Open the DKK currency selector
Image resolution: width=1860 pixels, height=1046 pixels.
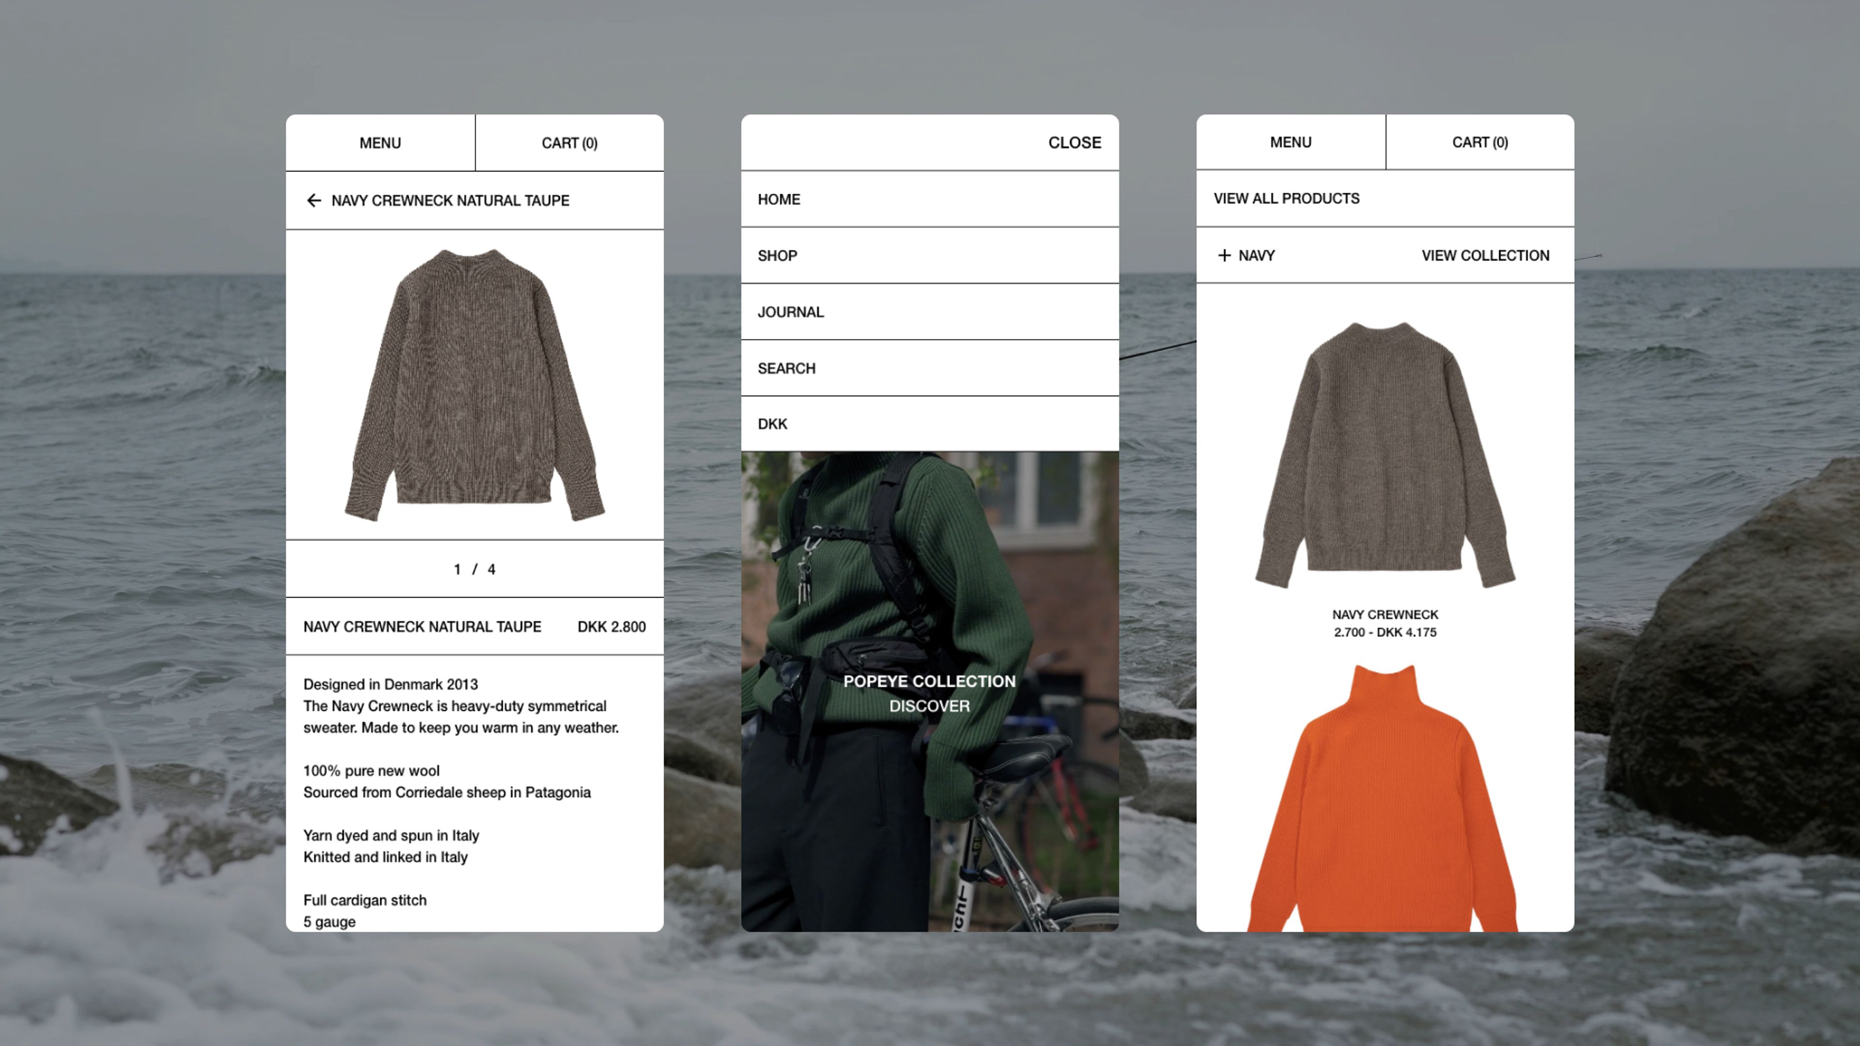click(x=930, y=424)
